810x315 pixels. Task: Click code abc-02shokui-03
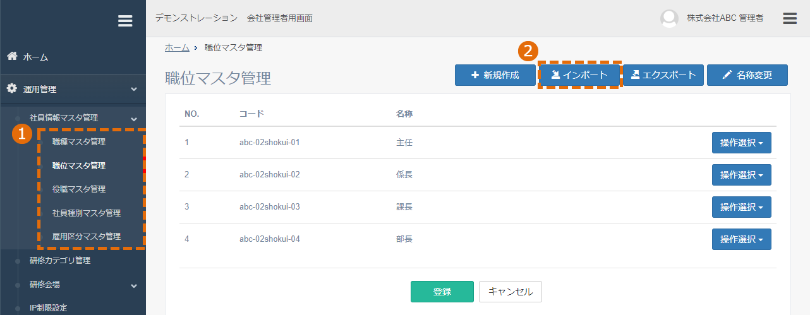pyautogui.click(x=270, y=207)
